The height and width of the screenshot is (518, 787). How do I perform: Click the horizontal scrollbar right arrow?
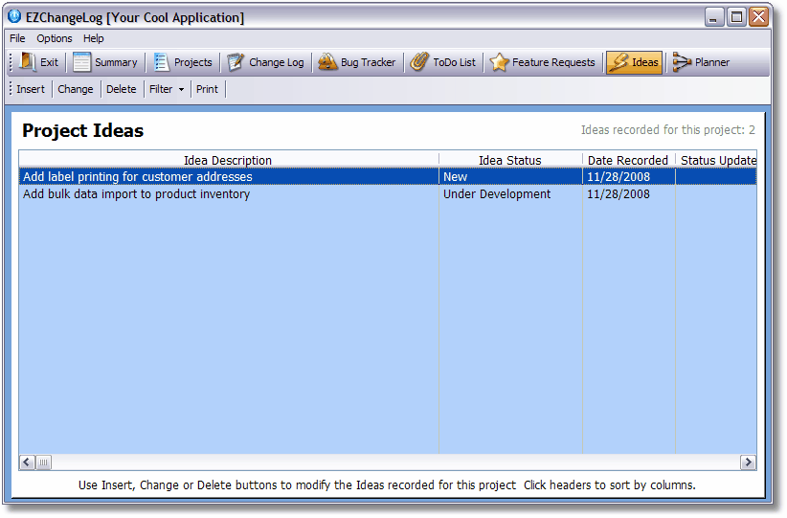748,462
